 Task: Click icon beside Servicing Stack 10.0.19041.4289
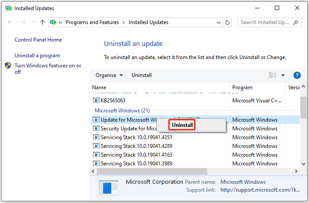96,146
